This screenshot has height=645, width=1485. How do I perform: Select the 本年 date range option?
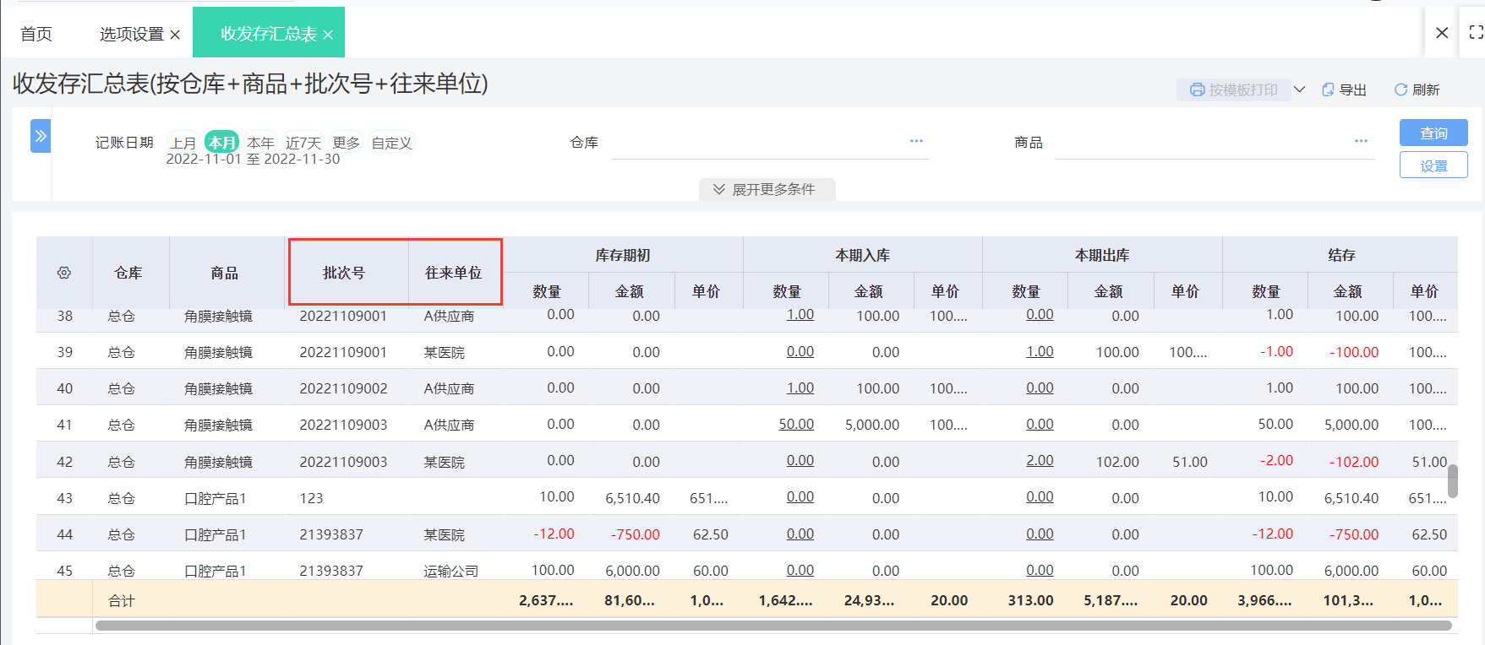pos(260,143)
